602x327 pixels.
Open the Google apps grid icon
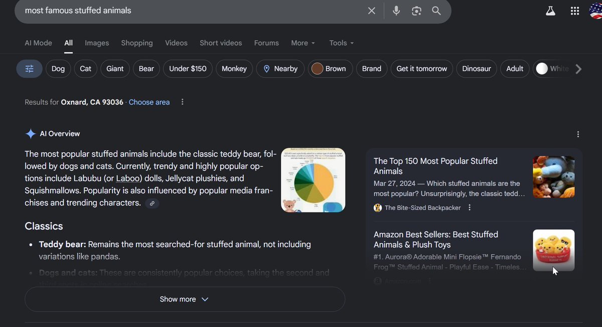click(575, 11)
